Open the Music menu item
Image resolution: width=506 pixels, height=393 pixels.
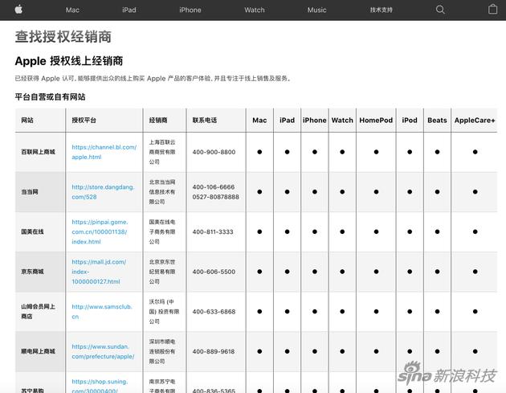coord(316,10)
